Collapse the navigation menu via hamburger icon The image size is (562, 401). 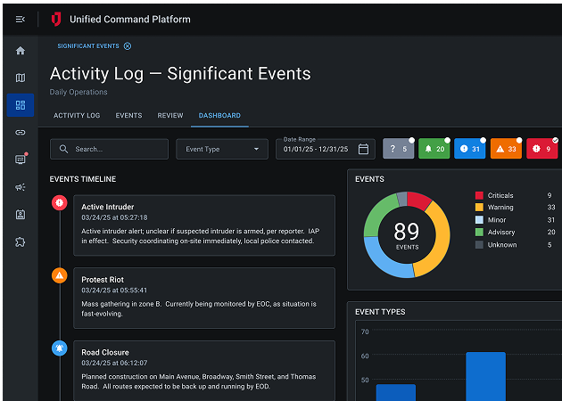(21, 19)
